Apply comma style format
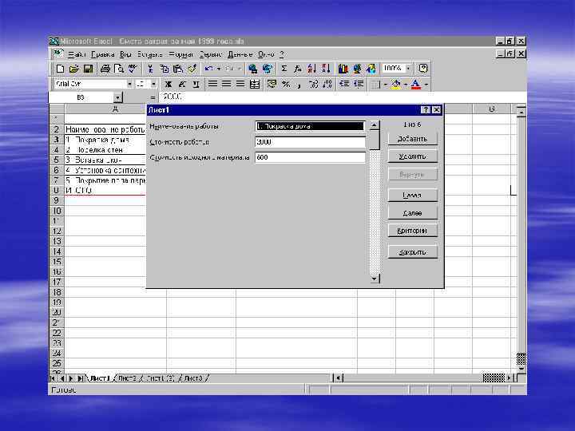 pyautogui.click(x=299, y=85)
